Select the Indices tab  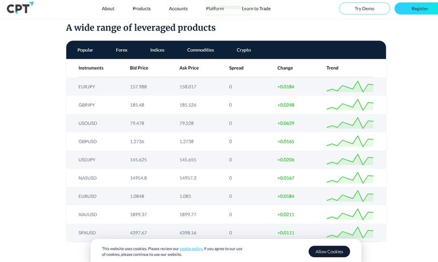[157, 50]
